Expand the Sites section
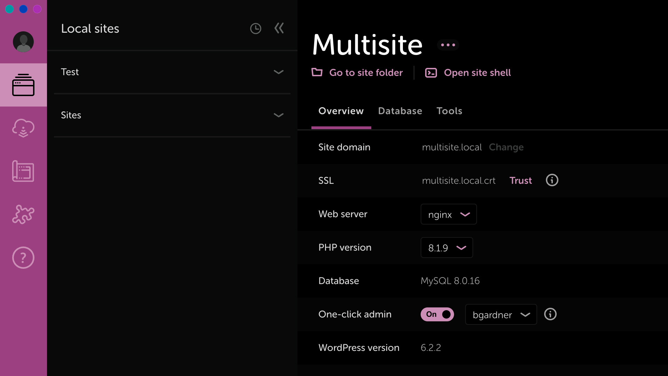Image resolution: width=668 pixels, height=376 pixels. [x=278, y=115]
